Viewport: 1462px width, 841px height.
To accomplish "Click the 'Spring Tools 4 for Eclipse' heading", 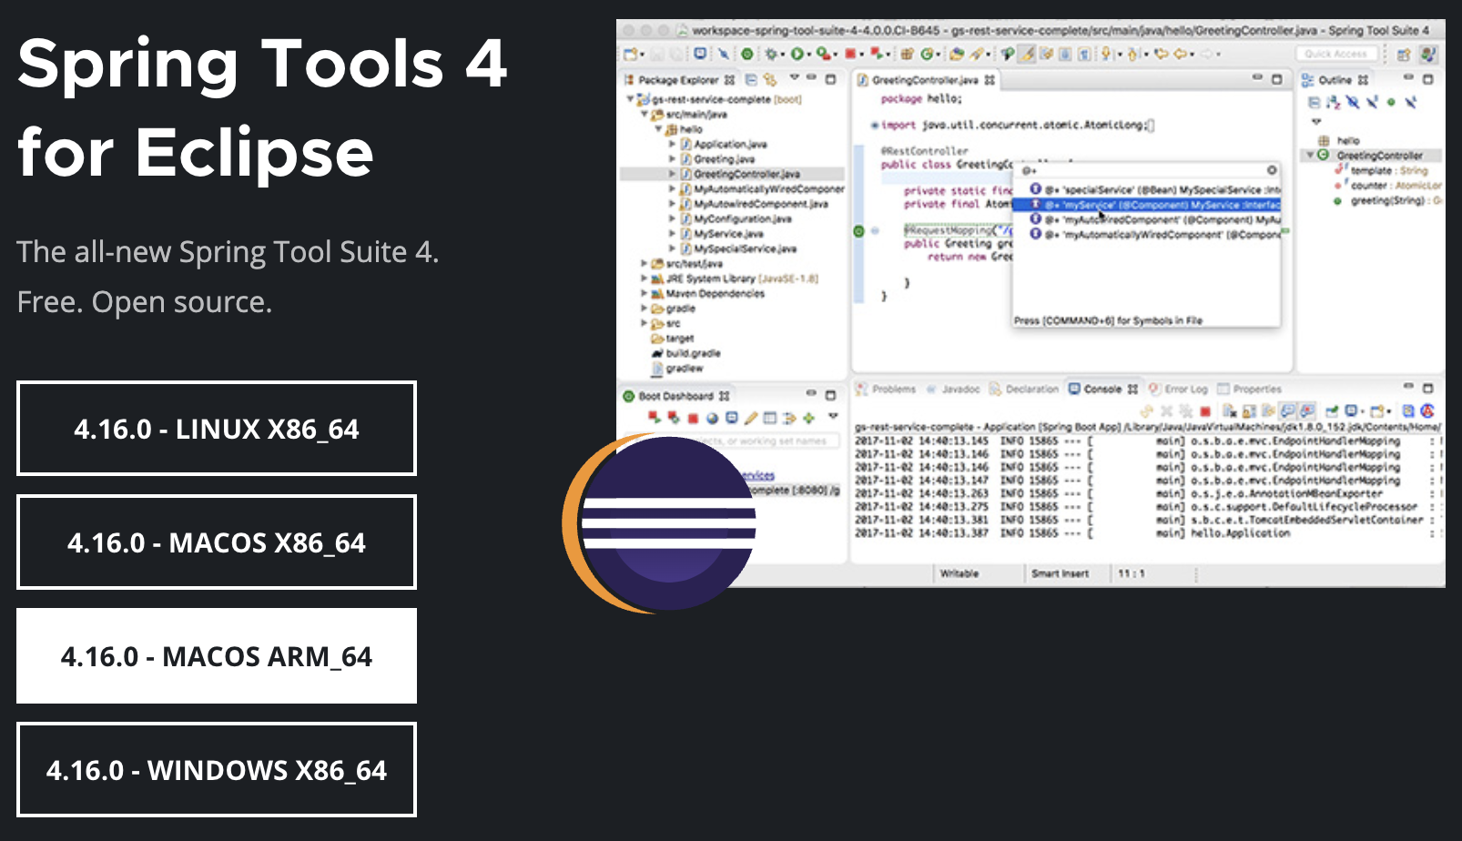I will [x=262, y=107].
